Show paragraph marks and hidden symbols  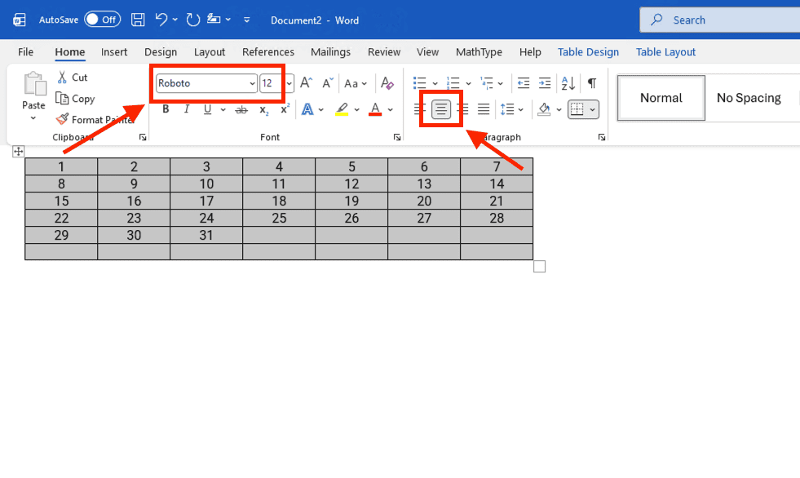coord(592,82)
